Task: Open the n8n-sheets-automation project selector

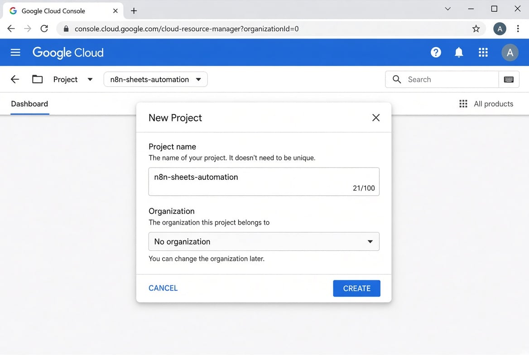Action: click(155, 79)
